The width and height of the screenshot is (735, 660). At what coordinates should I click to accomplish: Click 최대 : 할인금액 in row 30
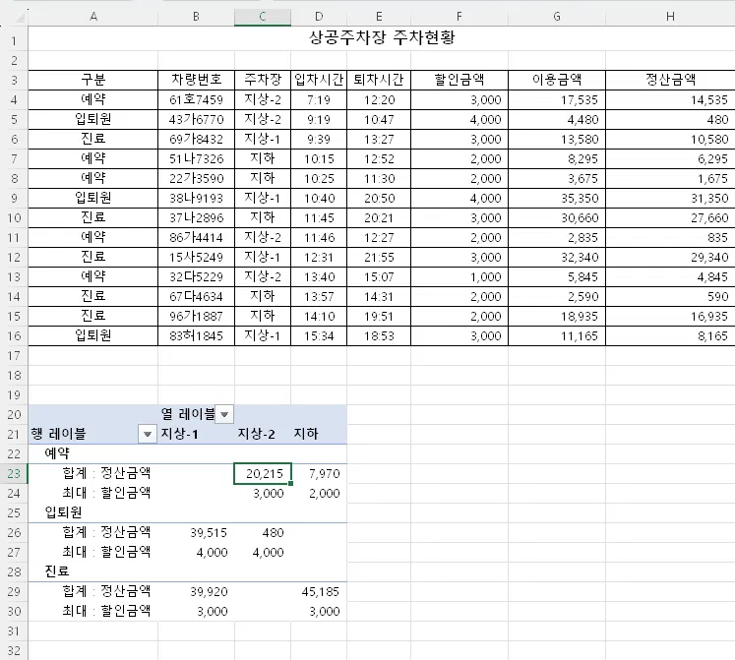(x=106, y=611)
